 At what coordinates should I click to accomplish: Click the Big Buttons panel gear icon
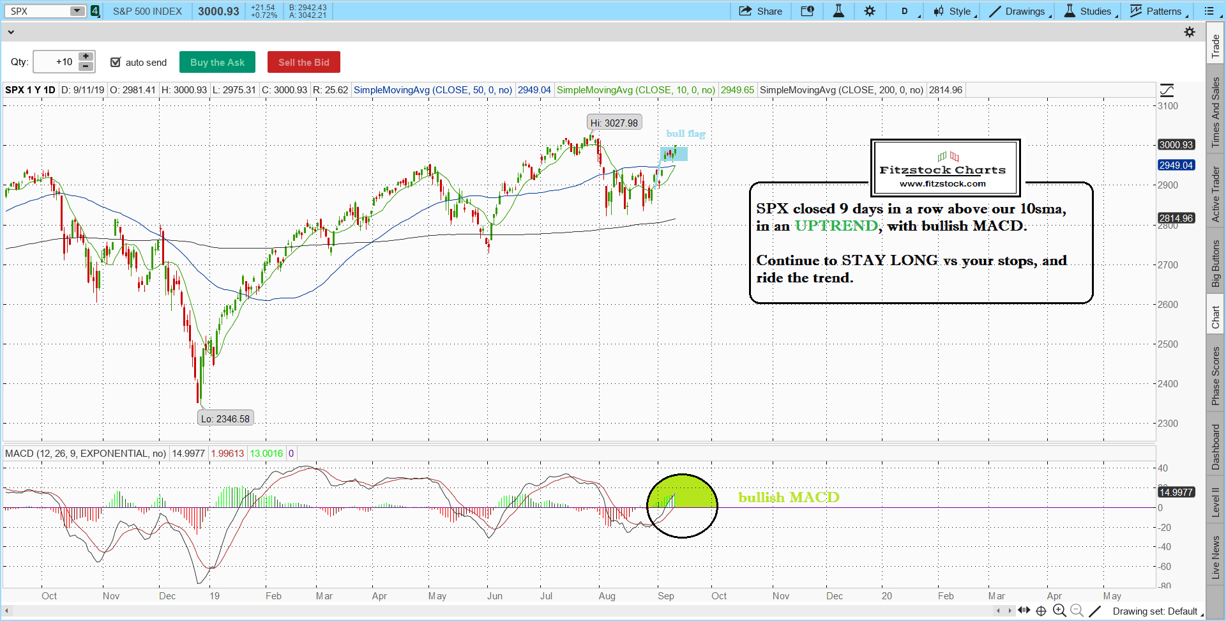(1190, 32)
